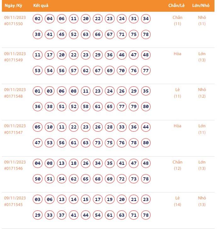Pick ball 50 in draw #0171546

click(x=38, y=179)
